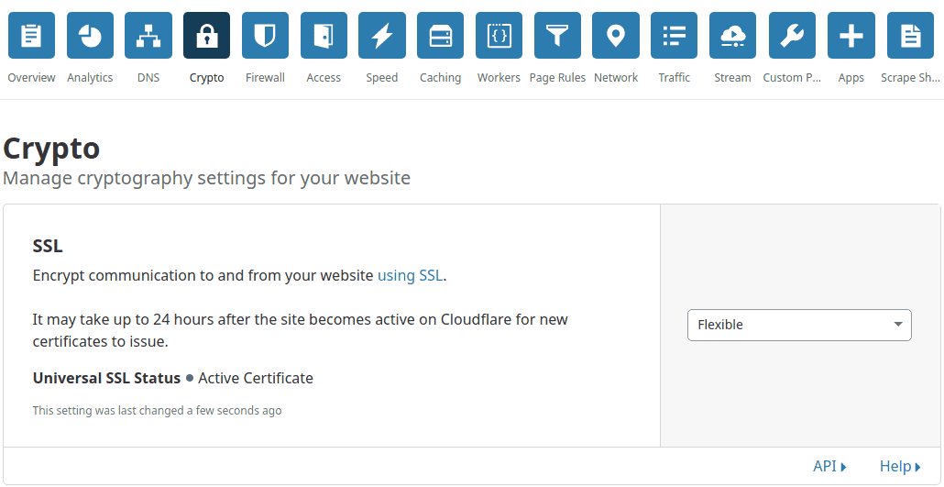Click the Access tab label
Viewport: 944px width, 487px height.
coord(324,78)
